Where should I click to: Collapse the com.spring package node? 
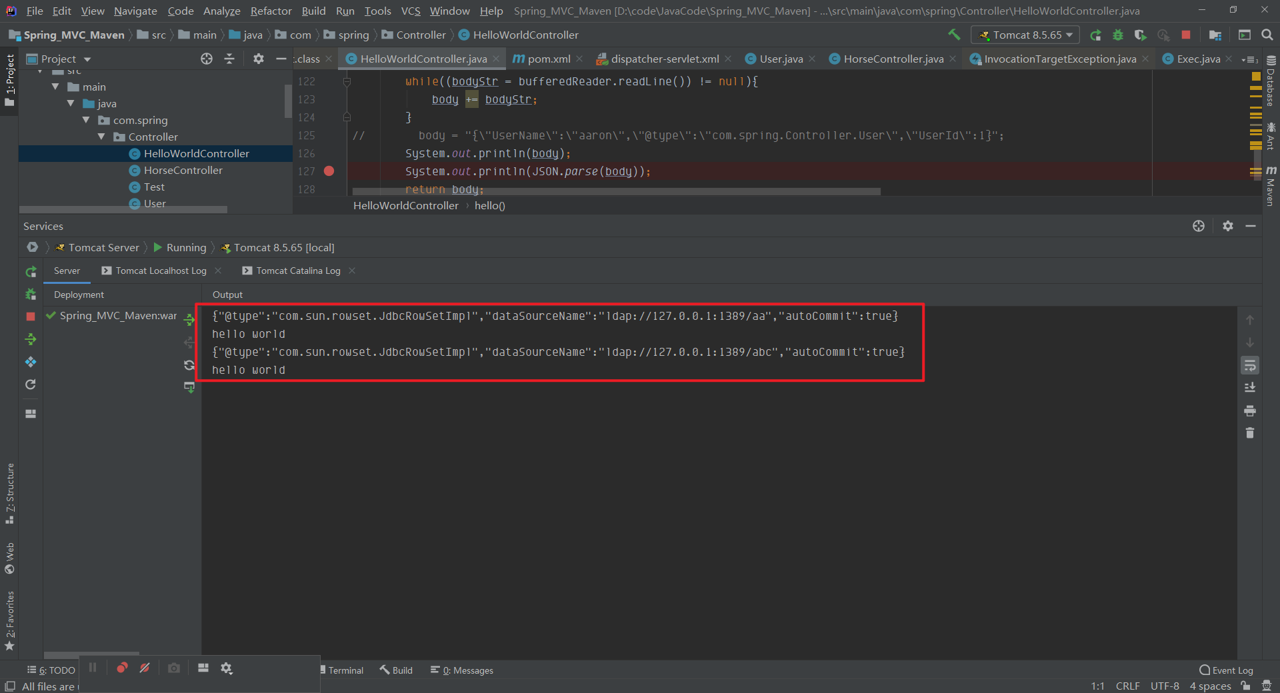86,120
